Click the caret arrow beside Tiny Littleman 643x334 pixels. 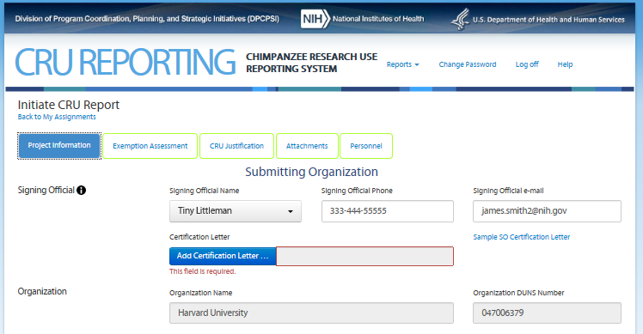[x=291, y=211]
